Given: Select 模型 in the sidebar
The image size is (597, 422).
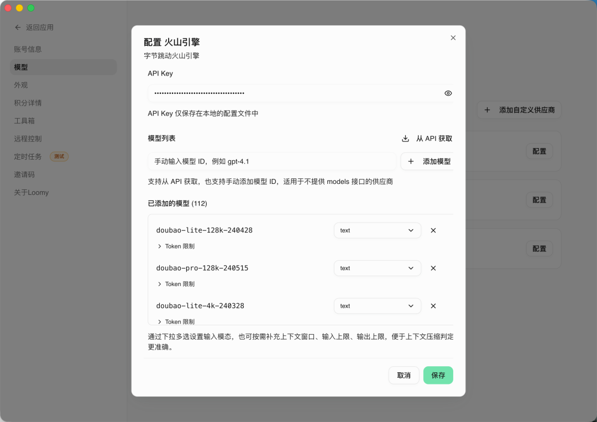Looking at the screenshot, I should point(63,67).
